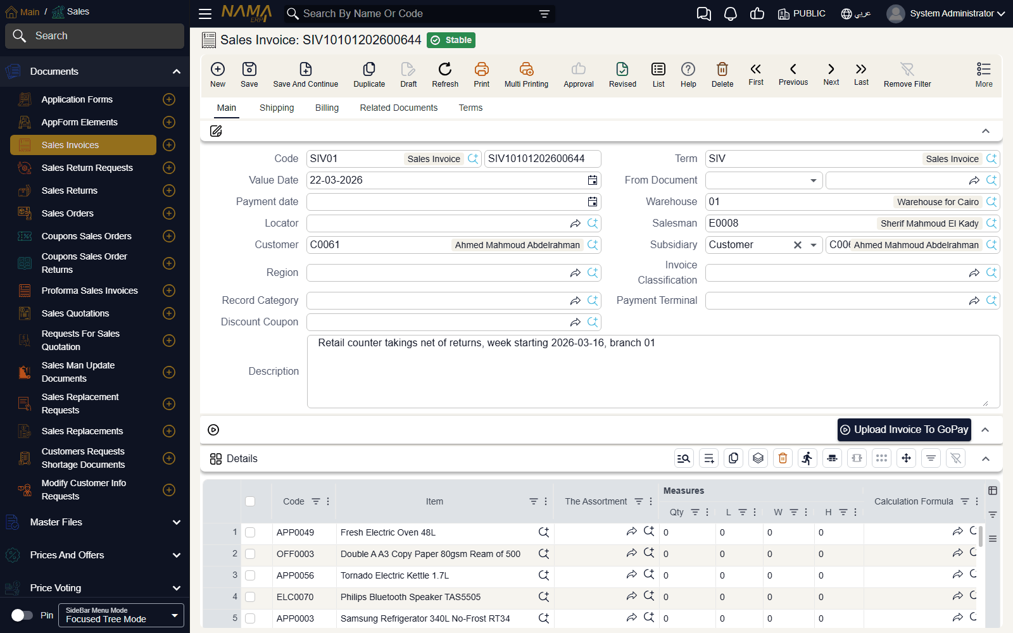
Task: Click the Search By Name Or Code field
Action: 418,14
